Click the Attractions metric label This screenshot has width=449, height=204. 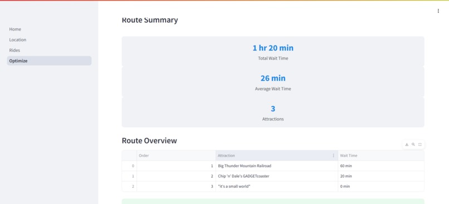pyautogui.click(x=273, y=119)
